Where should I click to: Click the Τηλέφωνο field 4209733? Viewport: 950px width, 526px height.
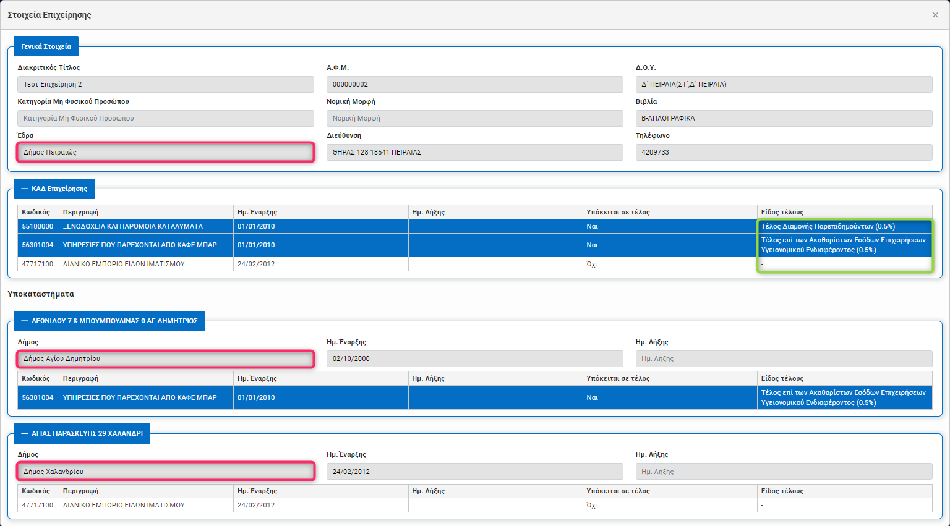coord(784,152)
